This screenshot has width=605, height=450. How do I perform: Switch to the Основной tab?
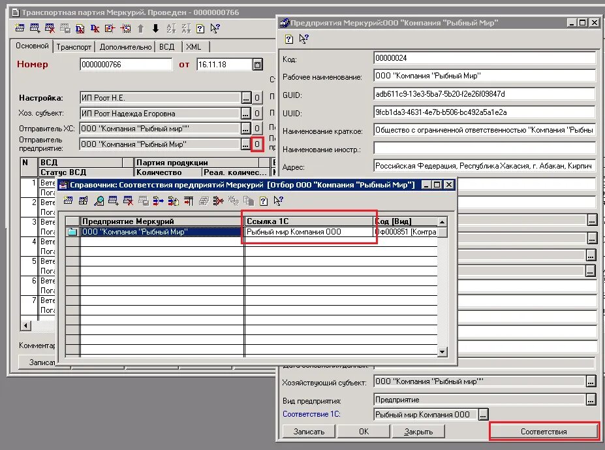[32, 46]
